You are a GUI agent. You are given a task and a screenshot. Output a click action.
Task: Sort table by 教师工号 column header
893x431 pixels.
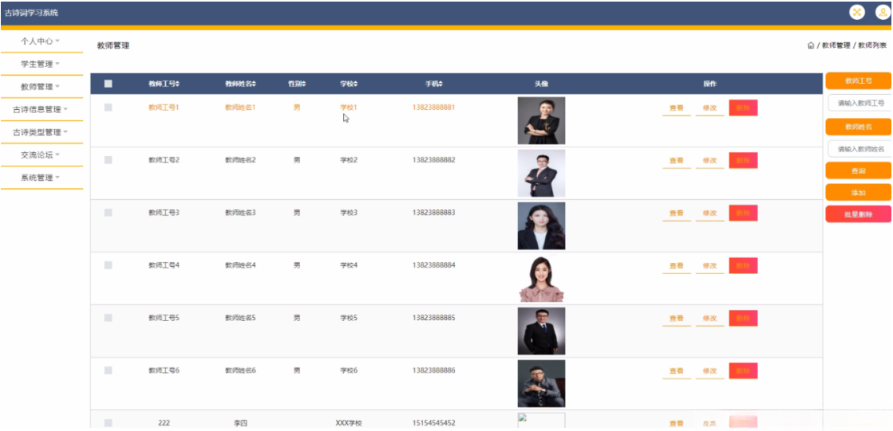point(164,84)
